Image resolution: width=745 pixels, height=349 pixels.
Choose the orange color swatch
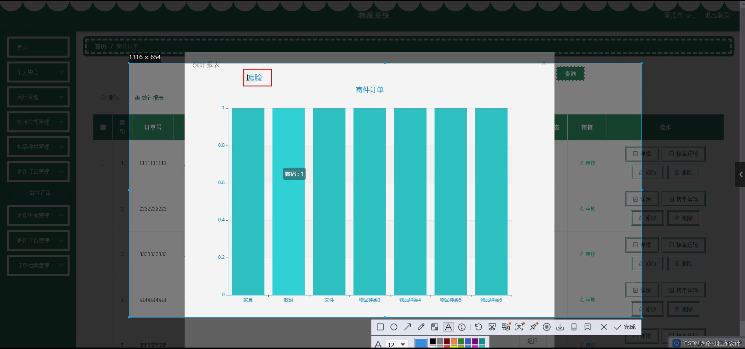454,341
